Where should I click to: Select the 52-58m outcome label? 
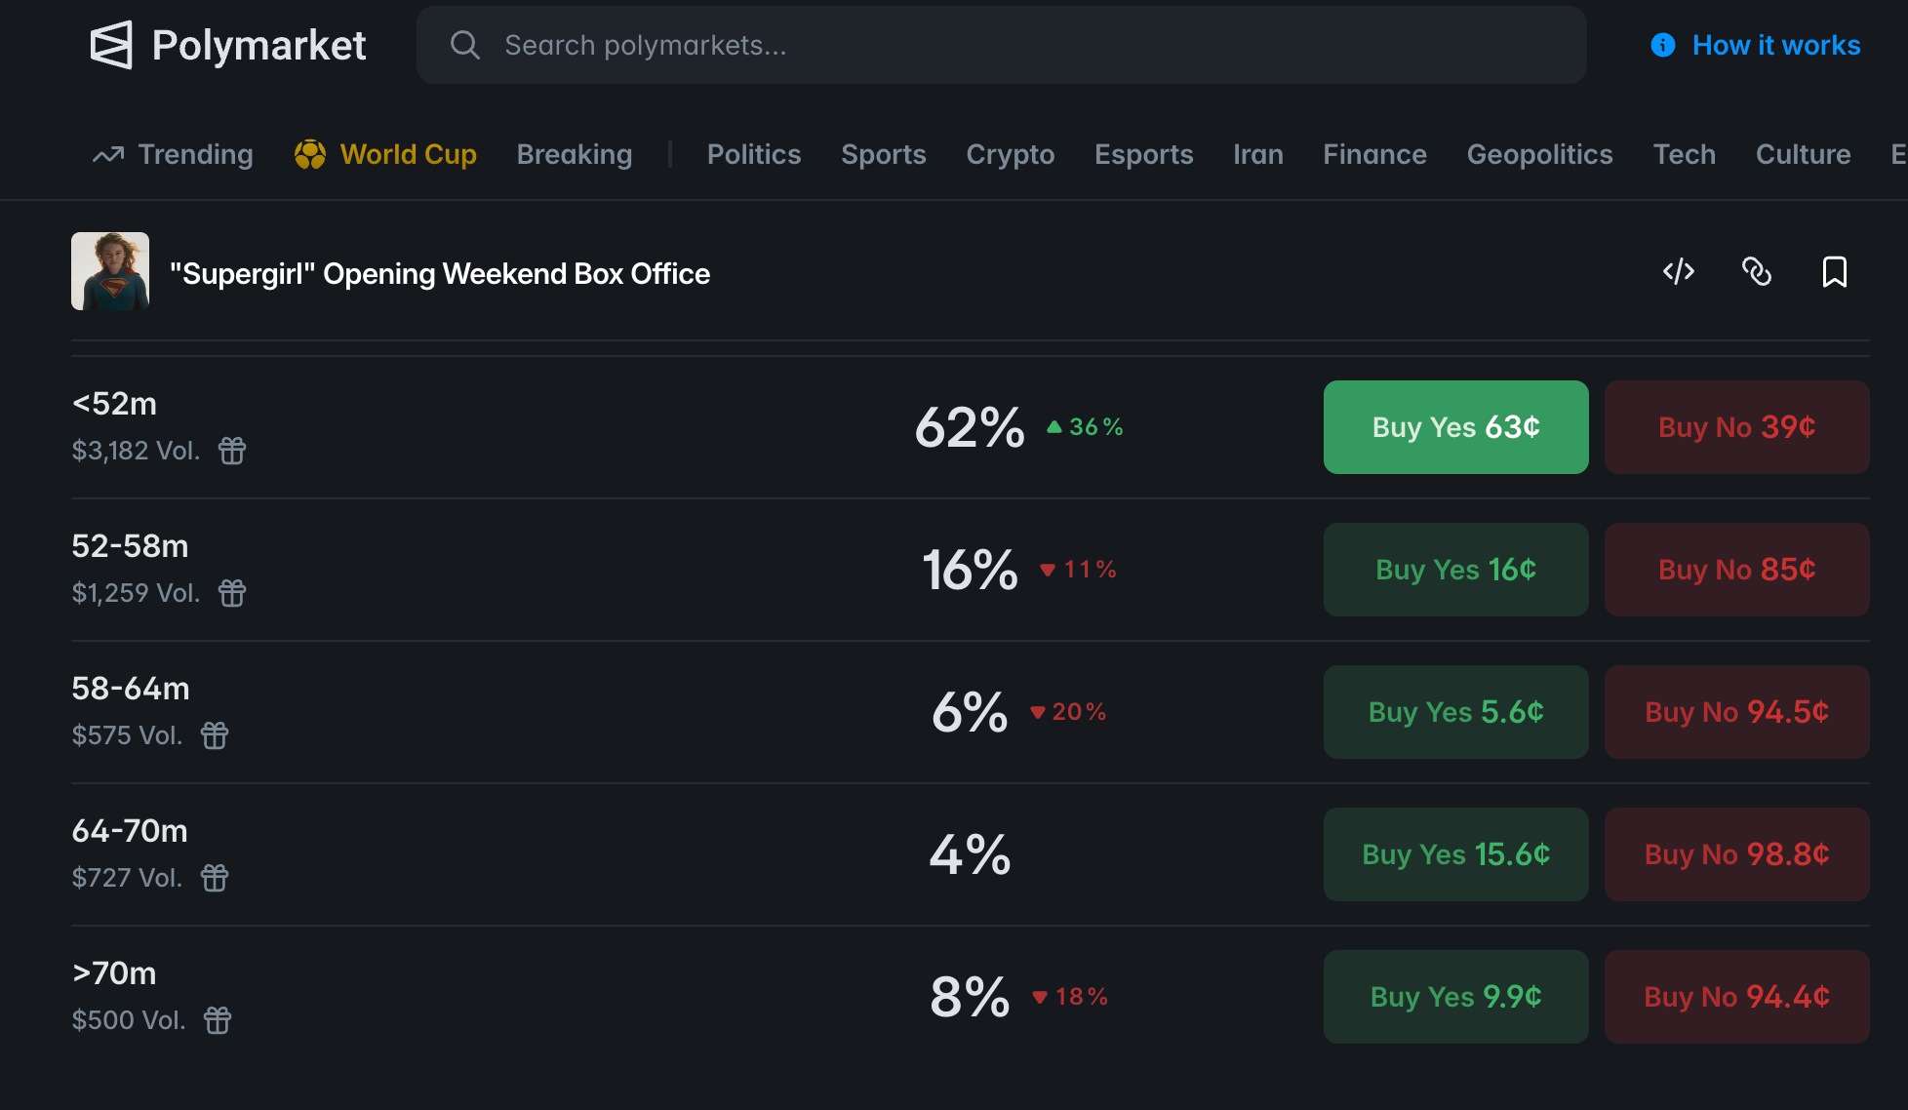click(x=130, y=546)
